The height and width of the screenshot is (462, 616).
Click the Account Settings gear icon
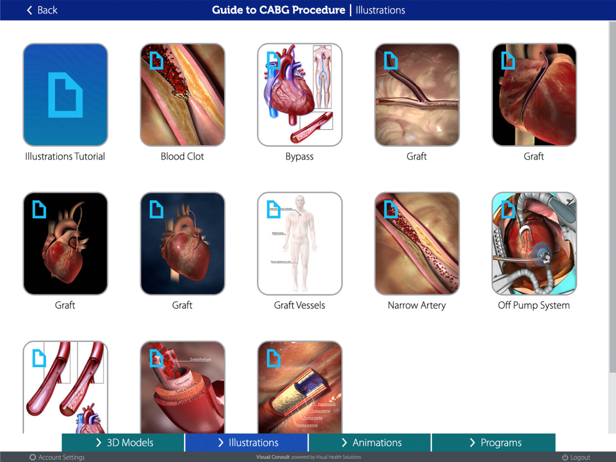tap(33, 457)
